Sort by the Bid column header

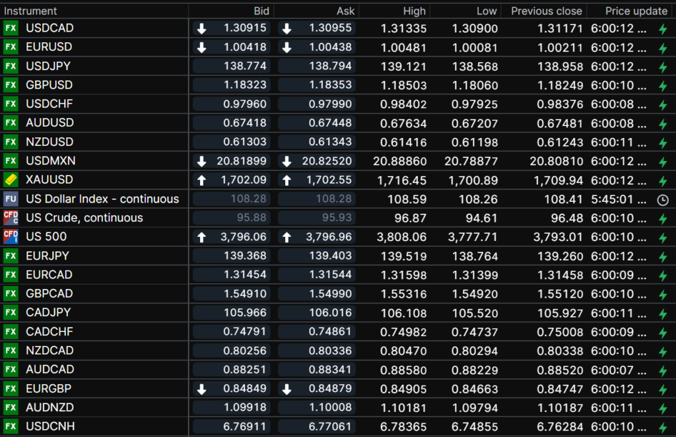click(261, 11)
